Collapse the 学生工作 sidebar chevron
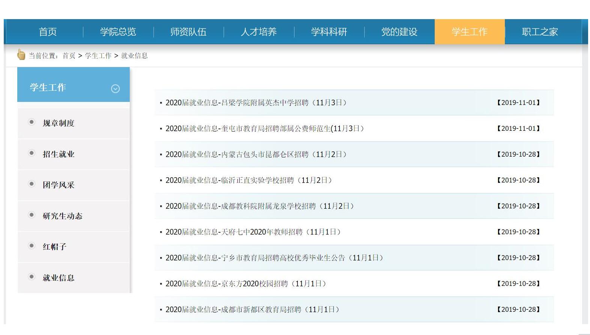 pyautogui.click(x=115, y=89)
